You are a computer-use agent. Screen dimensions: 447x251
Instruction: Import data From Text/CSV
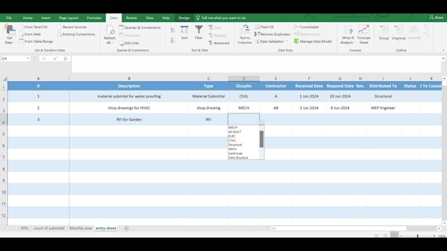34,27
